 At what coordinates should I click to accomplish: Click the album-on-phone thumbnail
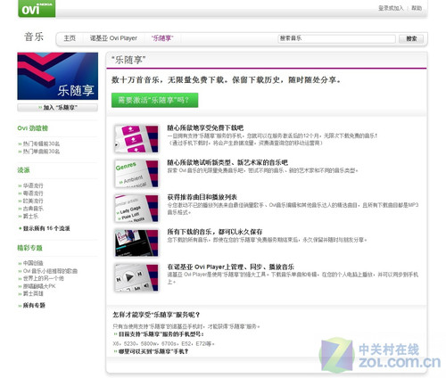136,243
